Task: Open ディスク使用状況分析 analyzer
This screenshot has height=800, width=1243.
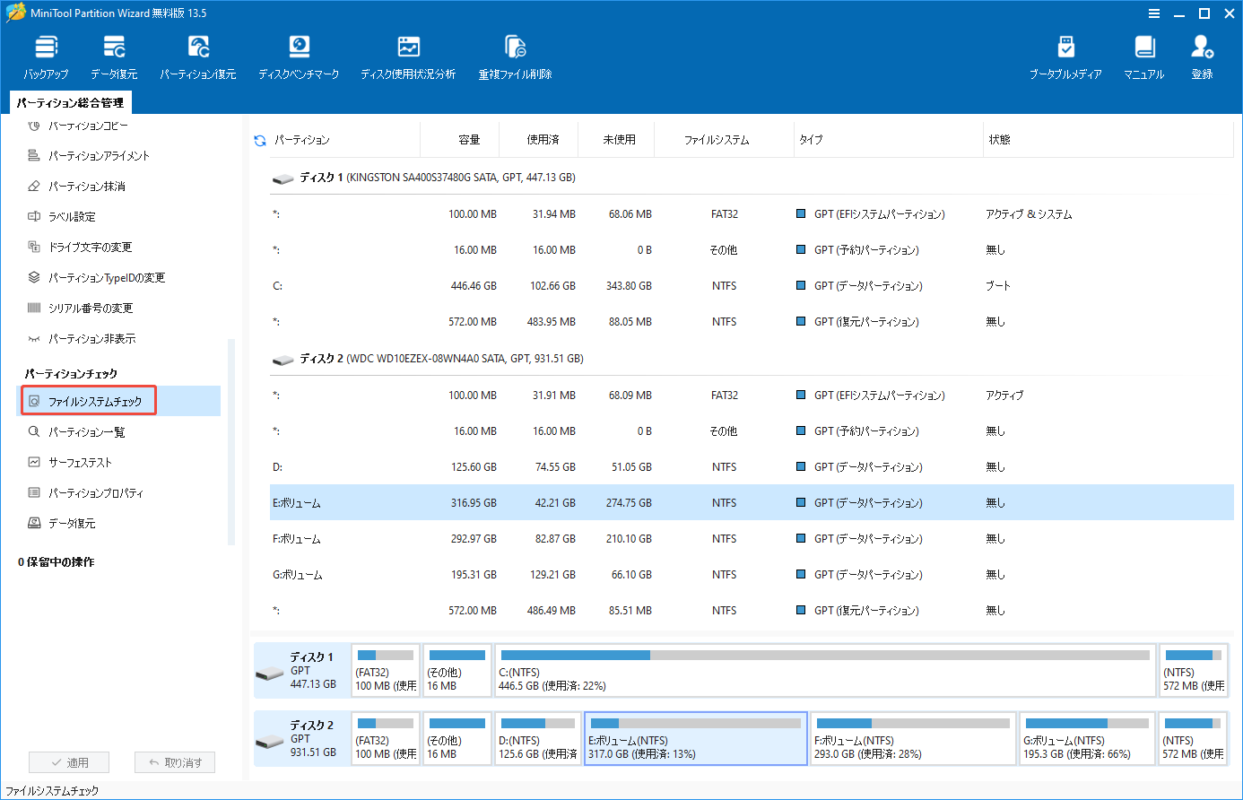Action: 408,54
